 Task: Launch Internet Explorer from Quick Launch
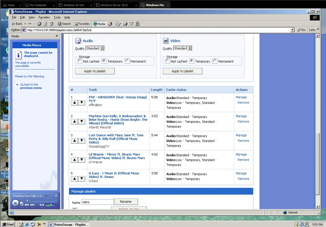(x=27, y=224)
